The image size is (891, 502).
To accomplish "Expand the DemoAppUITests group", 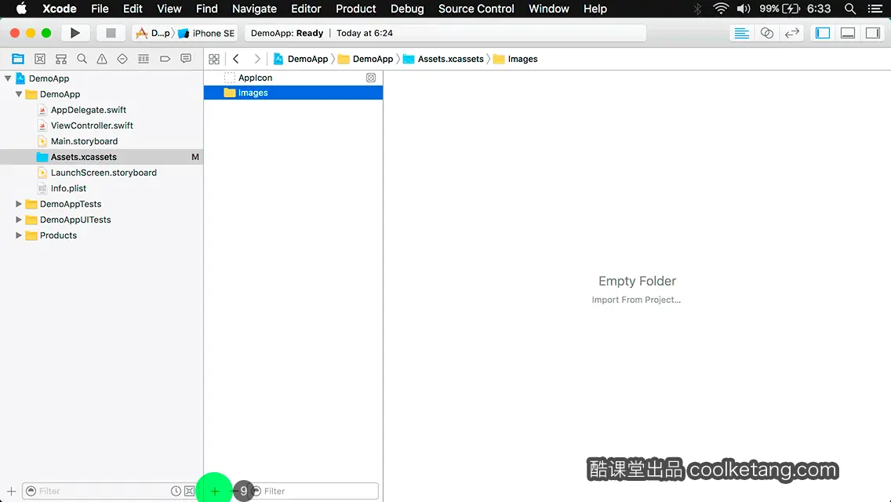I will coord(19,220).
